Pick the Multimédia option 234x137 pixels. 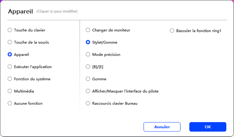point(10,91)
